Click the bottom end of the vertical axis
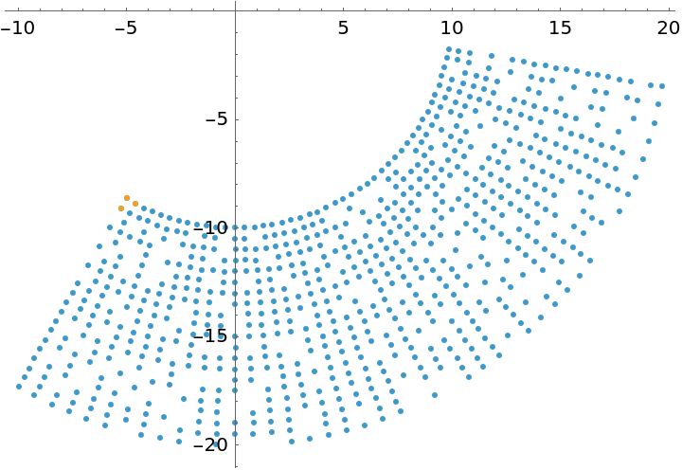Image resolution: width=682 pixels, height=470 pixels. point(235,464)
